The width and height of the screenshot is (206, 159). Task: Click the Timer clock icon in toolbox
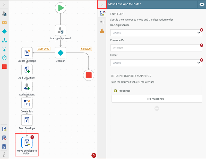4,58
